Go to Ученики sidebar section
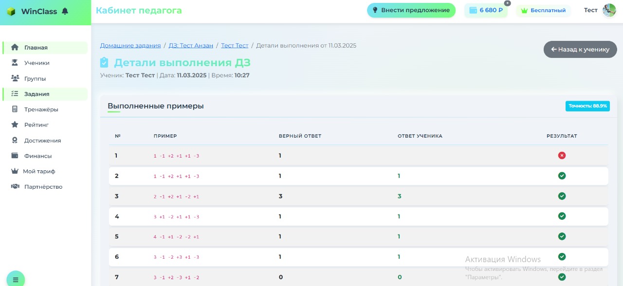The width and height of the screenshot is (623, 286). click(37, 63)
